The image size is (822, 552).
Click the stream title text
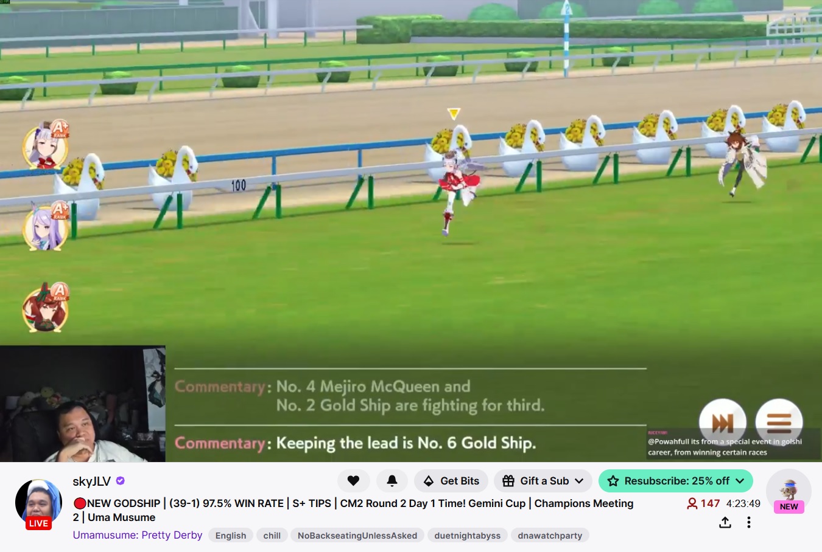coord(353,510)
